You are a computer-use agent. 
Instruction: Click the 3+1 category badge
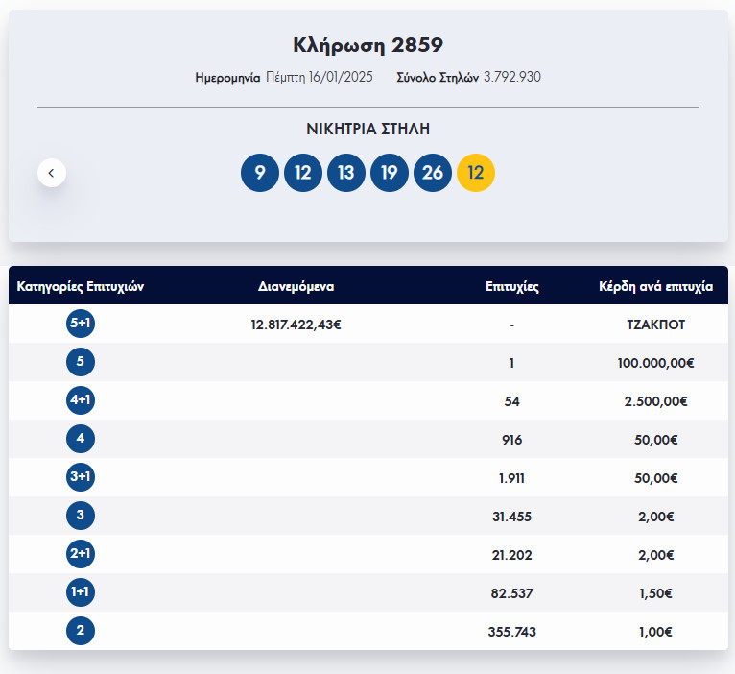pyautogui.click(x=81, y=477)
